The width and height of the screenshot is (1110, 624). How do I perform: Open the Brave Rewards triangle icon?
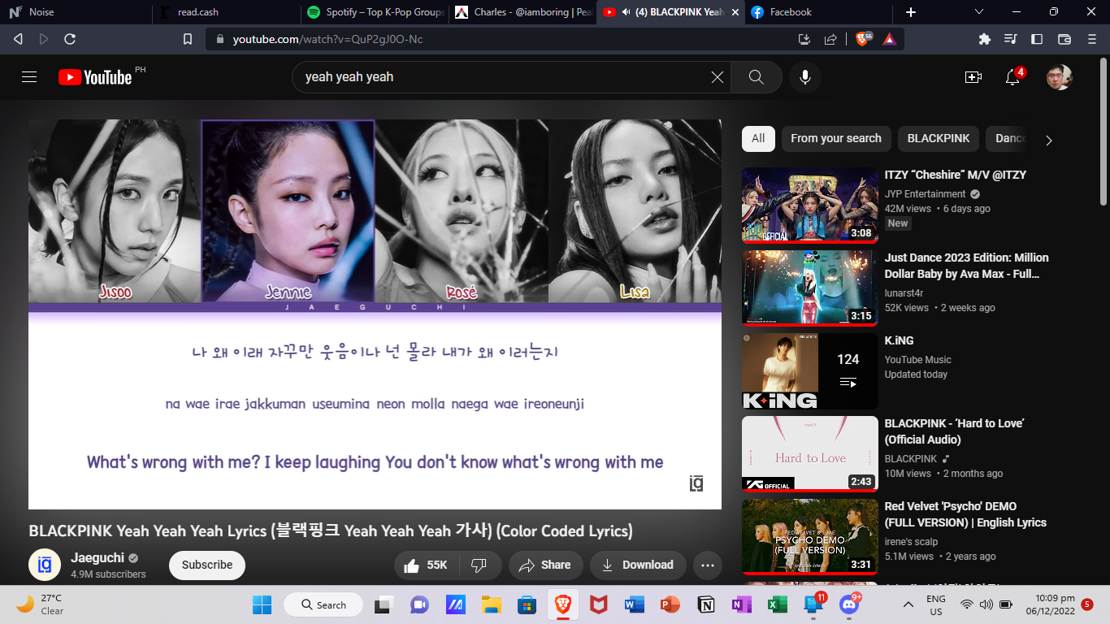click(x=890, y=39)
